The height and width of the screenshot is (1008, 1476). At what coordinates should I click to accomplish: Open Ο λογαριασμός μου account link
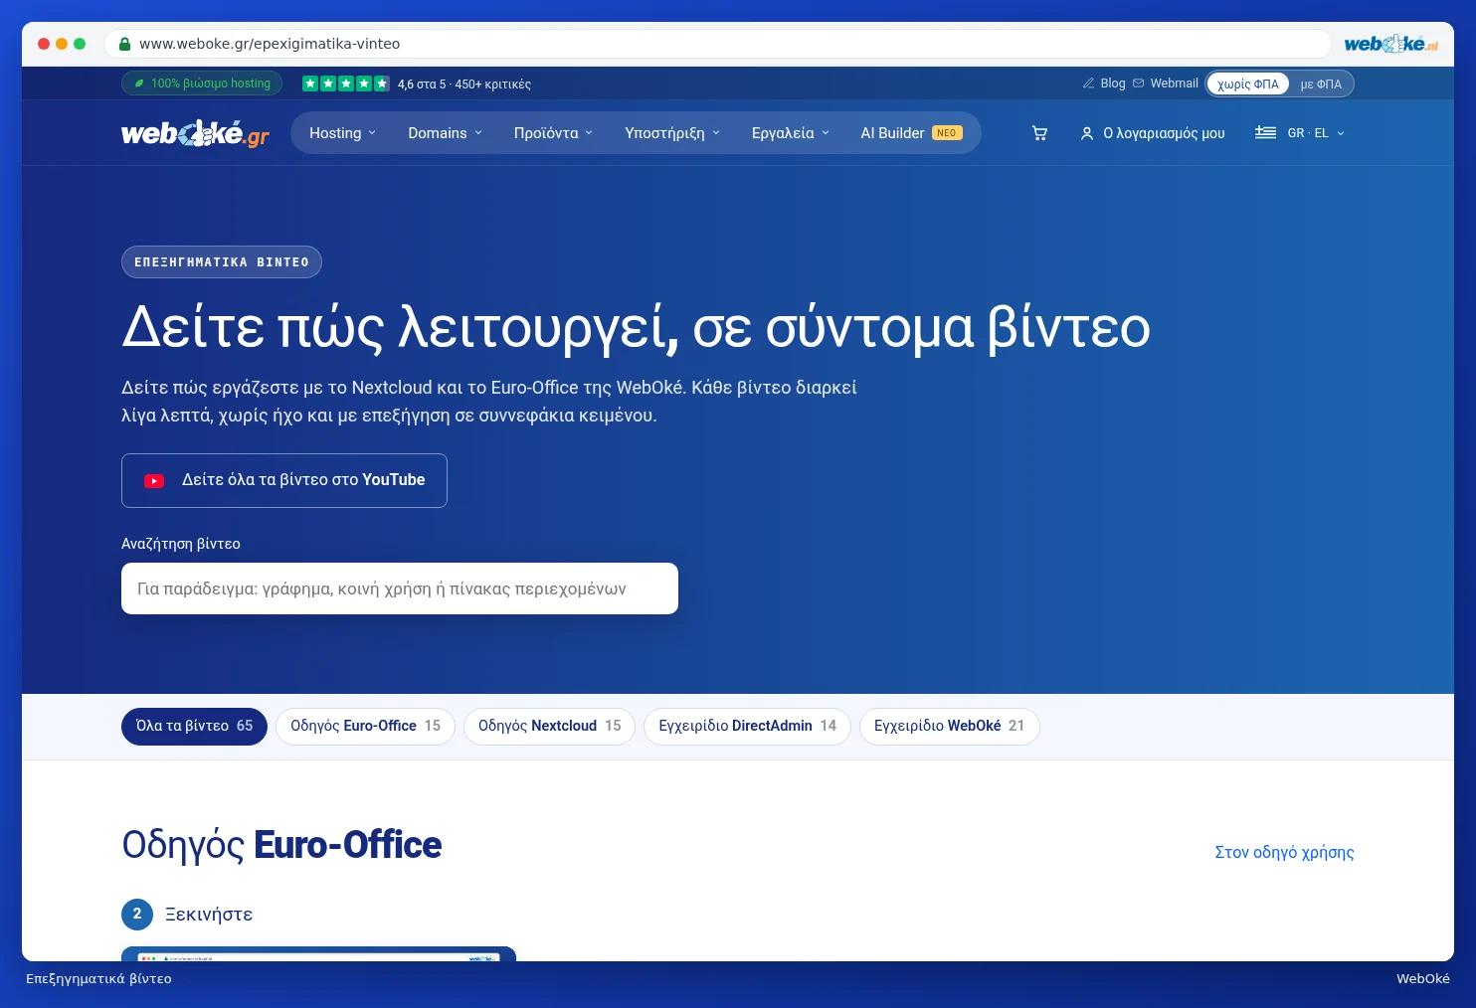point(1153,133)
